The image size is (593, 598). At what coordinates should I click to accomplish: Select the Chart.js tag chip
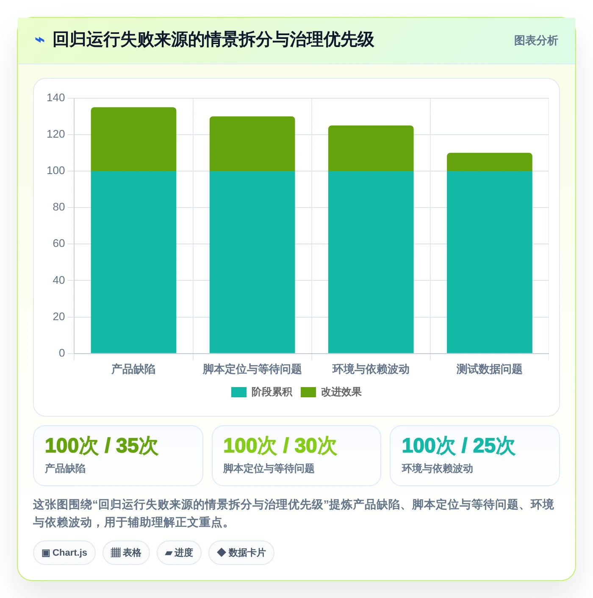point(64,553)
